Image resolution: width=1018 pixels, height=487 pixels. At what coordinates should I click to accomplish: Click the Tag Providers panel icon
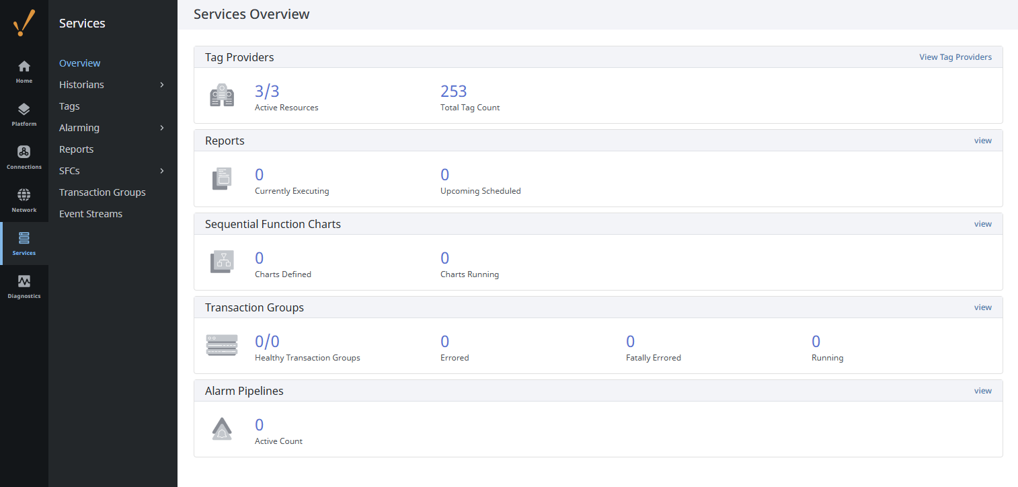(222, 96)
